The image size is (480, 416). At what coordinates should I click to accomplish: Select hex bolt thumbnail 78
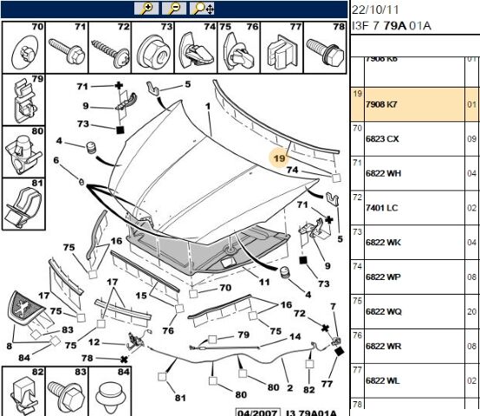click(x=325, y=47)
